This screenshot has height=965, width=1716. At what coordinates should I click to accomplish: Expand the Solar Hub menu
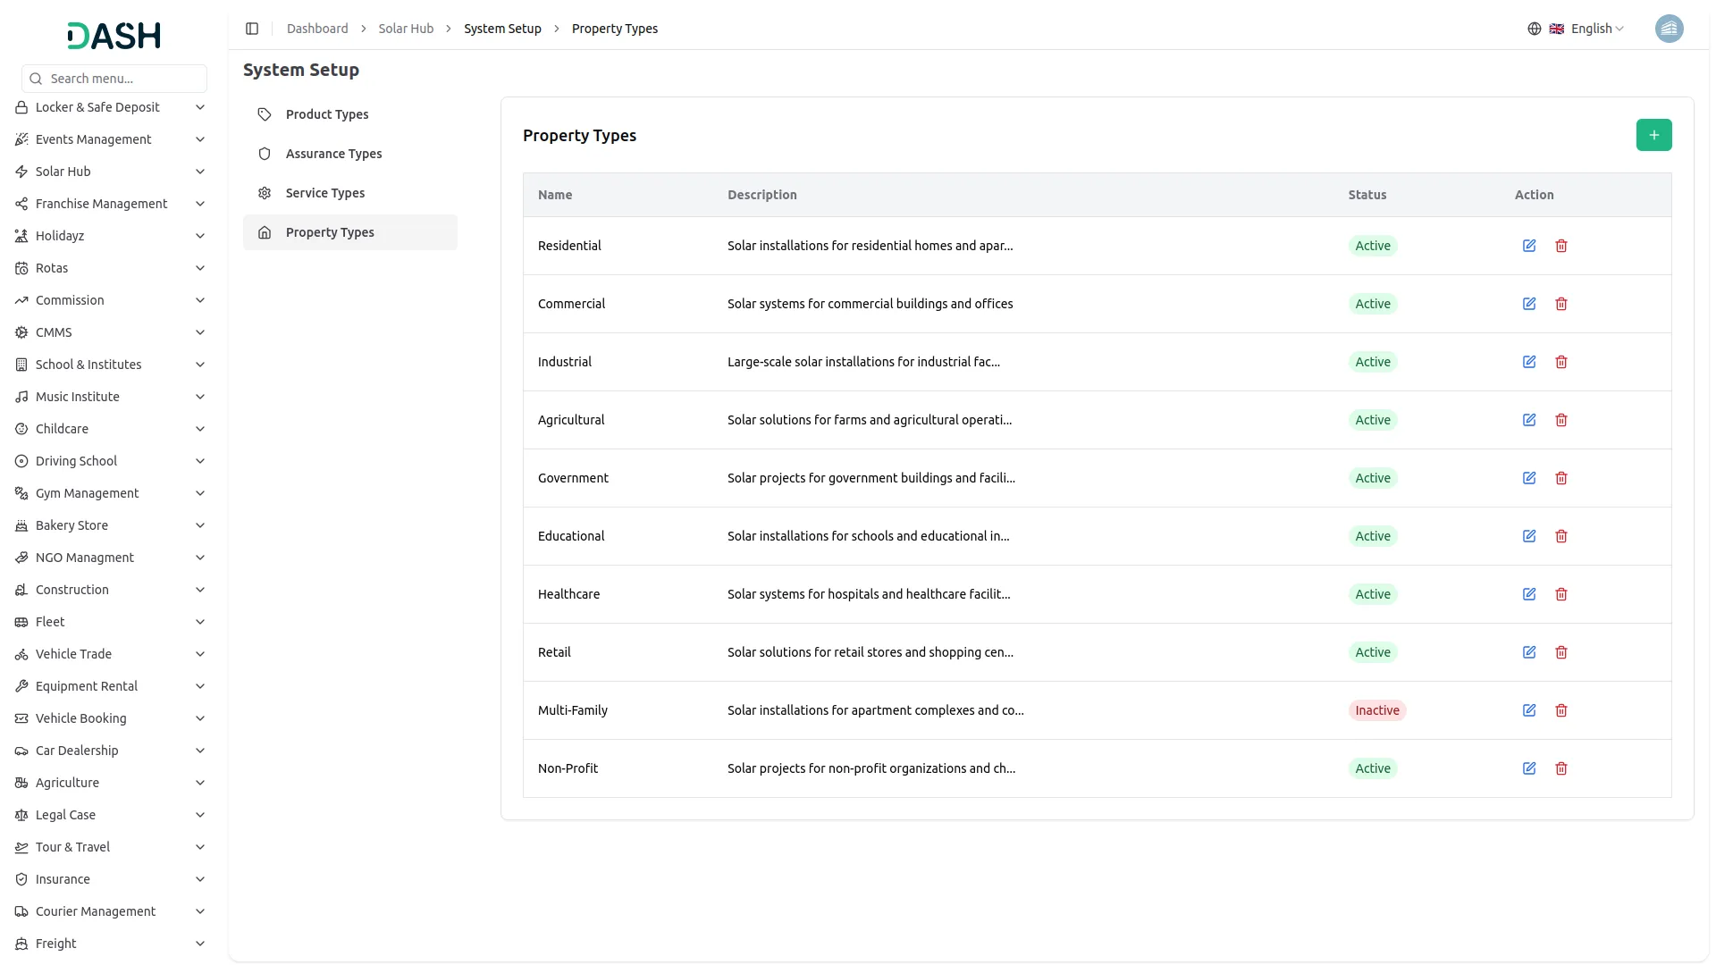click(112, 172)
